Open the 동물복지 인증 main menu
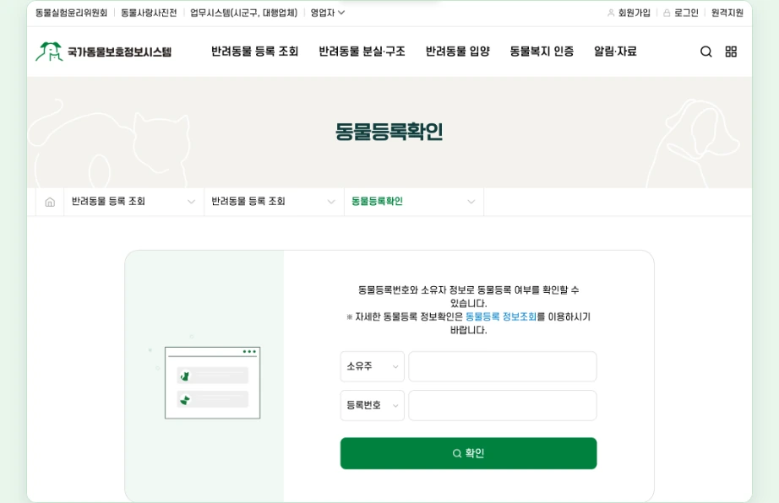The image size is (779, 503). coord(542,51)
